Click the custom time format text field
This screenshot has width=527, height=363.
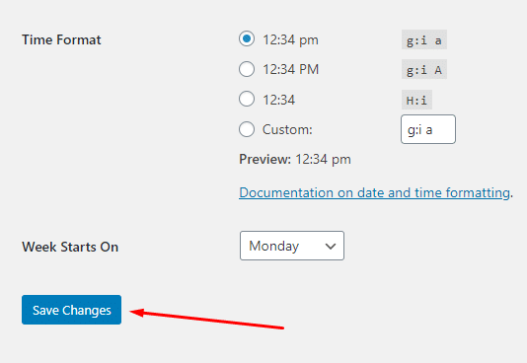[428, 129]
